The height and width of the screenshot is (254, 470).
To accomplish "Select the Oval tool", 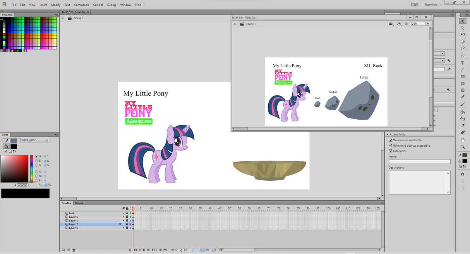I will [x=463, y=84].
